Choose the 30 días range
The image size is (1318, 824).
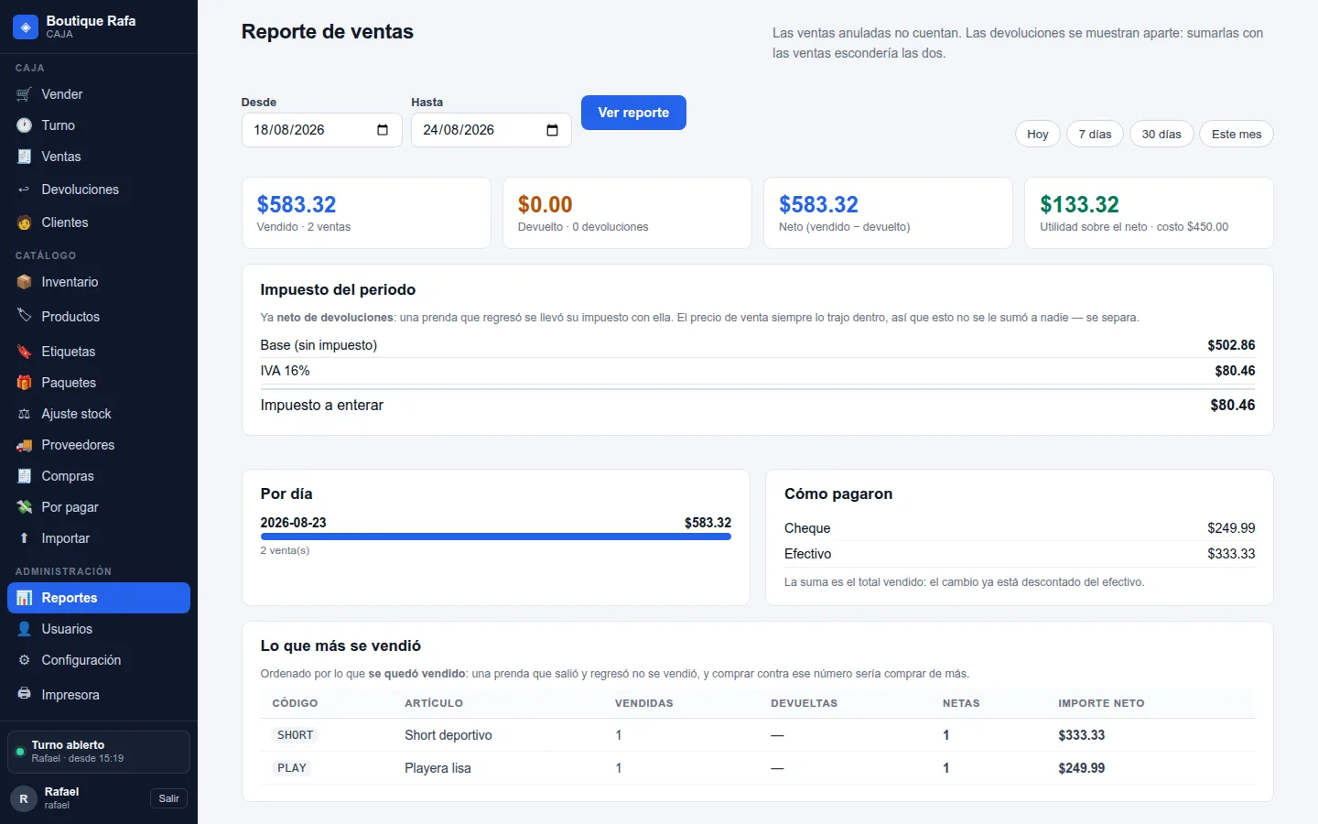[1161, 134]
